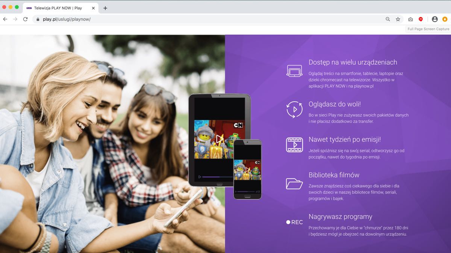The width and height of the screenshot is (451, 253).
Task: Click the play button on the smartphone video
Action: (x=247, y=170)
